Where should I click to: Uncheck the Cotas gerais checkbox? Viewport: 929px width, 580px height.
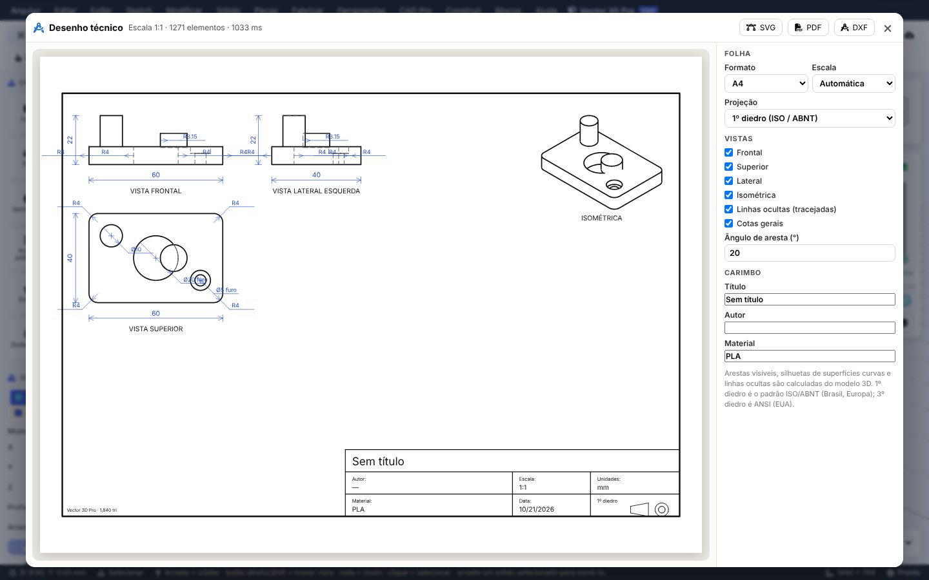click(728, 224)
